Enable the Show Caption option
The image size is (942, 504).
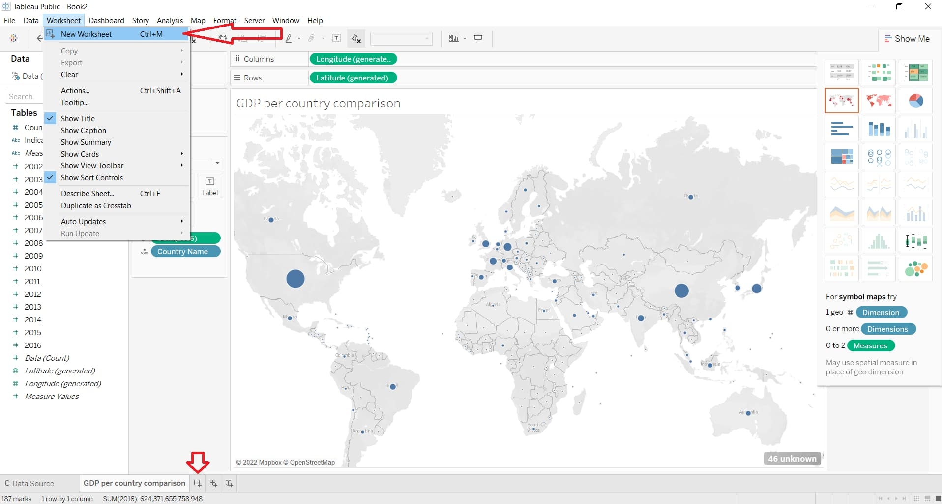tap(83, 131)
